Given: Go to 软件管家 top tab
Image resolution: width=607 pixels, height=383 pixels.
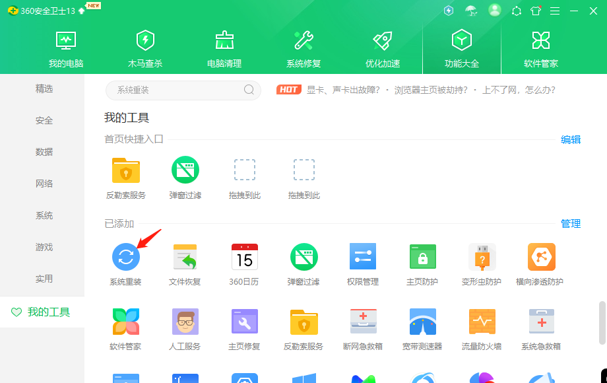Looking at the screenshot, I should point(541,48).
